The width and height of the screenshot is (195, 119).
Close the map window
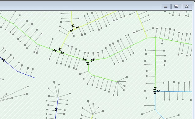[x=187, y=6]
